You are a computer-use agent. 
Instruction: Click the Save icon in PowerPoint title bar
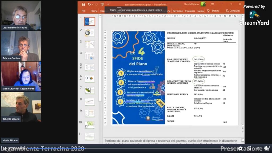83,4
